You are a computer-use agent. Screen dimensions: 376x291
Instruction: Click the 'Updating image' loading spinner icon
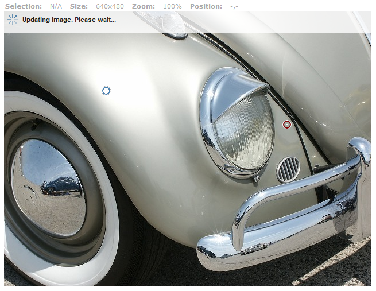(x=13, y=20)
